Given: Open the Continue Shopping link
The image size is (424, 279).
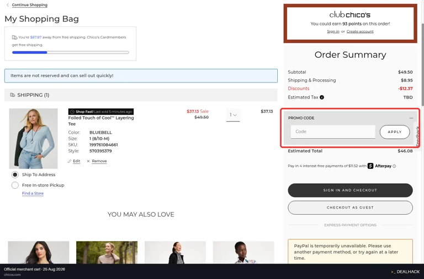Looking at the screenshot, I should (x=29, y=5).
